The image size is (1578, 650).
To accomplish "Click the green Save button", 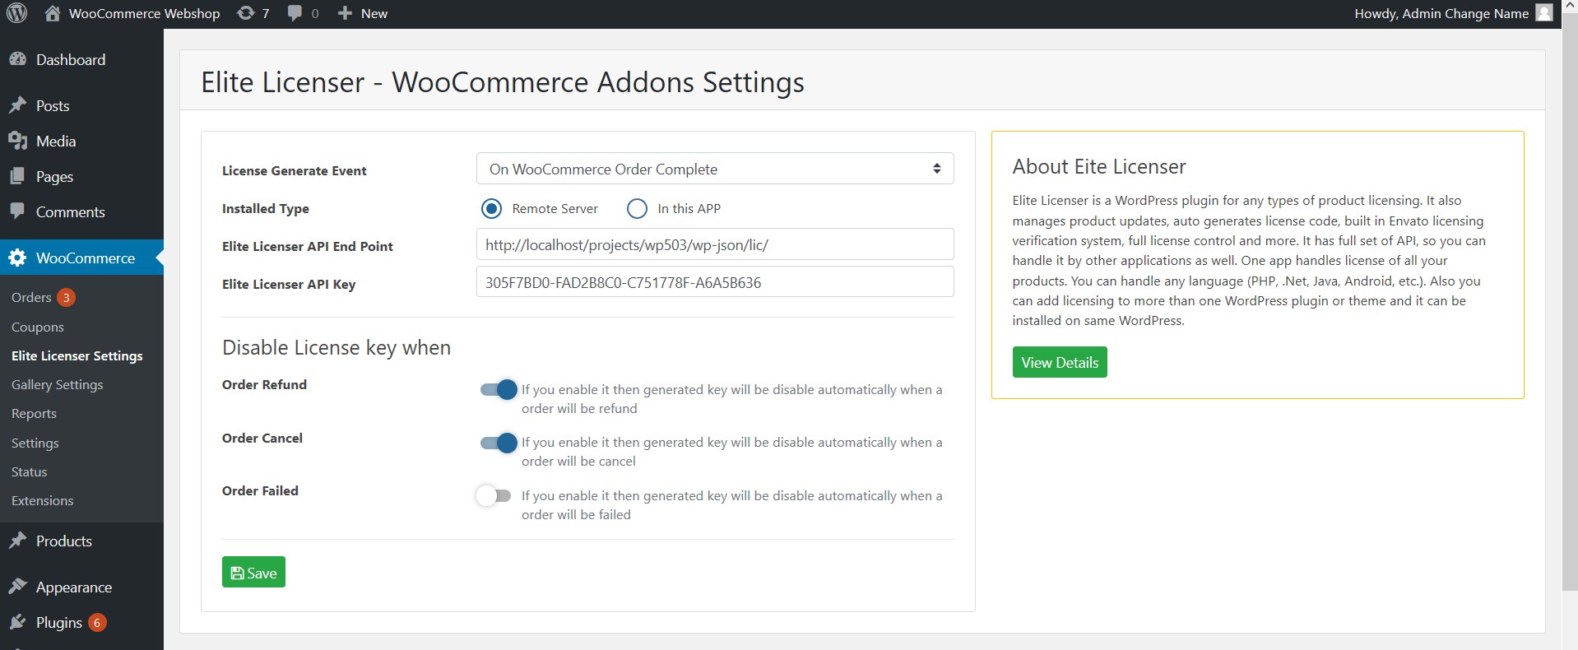I will (253, 573).
